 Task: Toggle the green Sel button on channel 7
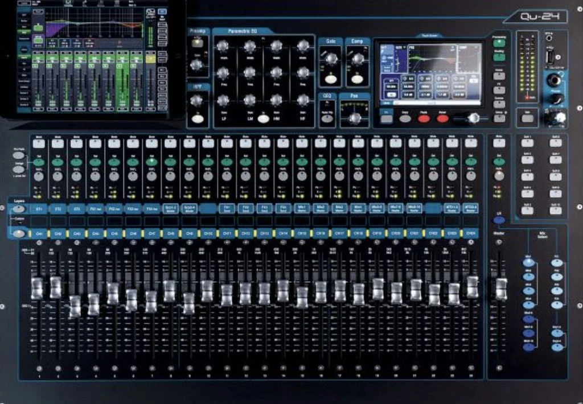151,162
